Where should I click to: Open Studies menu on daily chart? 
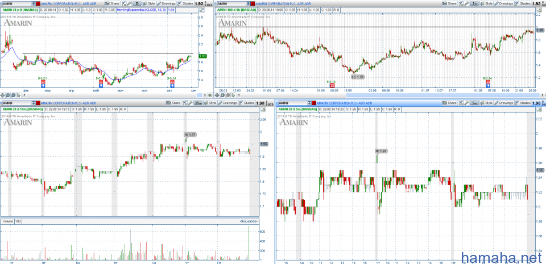pyautogui.click(x=185, y=3)
